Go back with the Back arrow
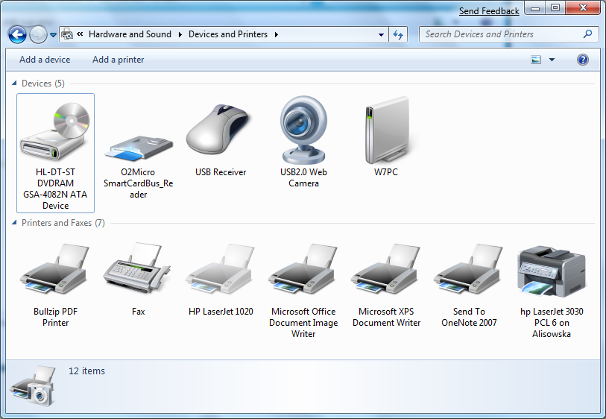Screen dimensions: 606x419 (17, 35)
